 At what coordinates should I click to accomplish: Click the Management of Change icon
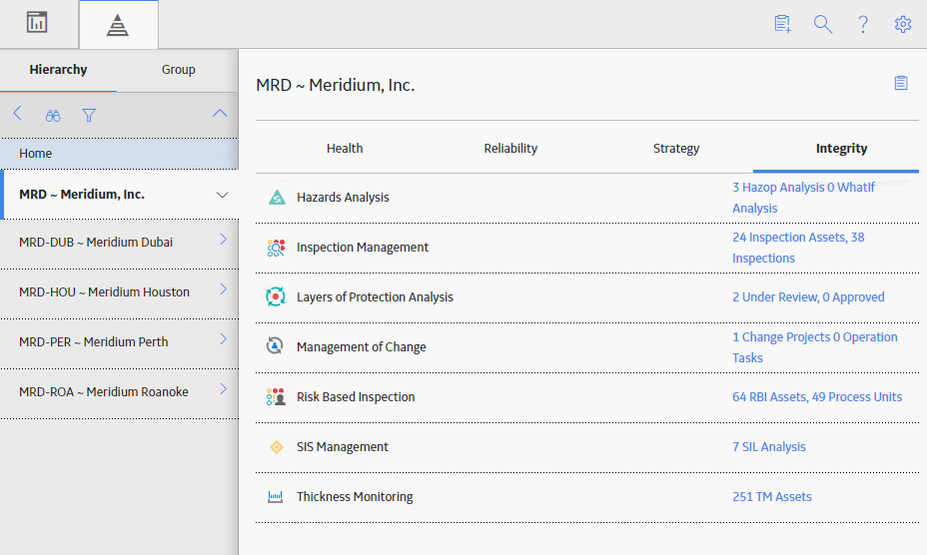(275, 346)
